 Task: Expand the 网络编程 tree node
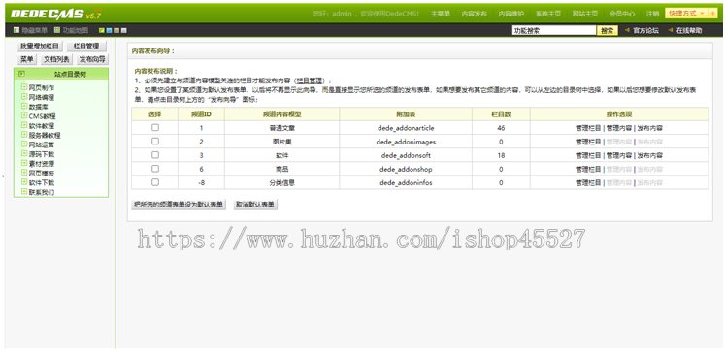24,97
